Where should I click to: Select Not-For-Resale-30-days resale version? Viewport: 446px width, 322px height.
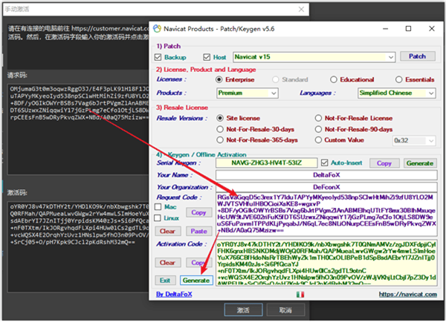coord(219,128)
